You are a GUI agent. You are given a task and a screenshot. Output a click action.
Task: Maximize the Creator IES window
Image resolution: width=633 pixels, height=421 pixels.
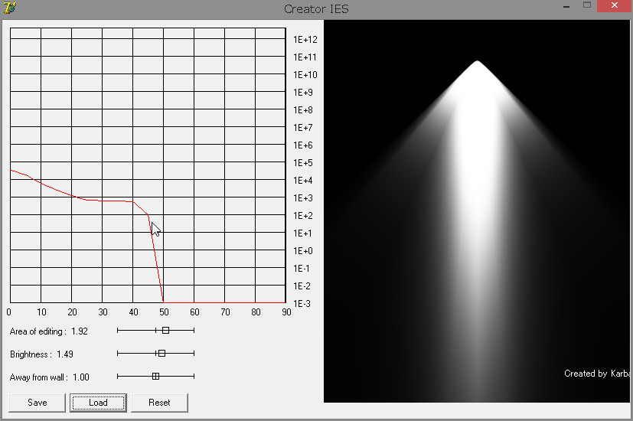tap(587, 5)
